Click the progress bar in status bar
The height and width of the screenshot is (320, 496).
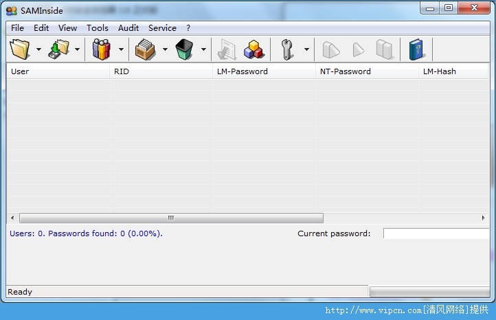430,292
